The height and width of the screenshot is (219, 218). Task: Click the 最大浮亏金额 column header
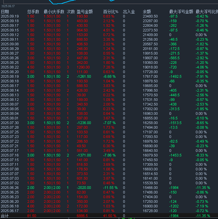[x=180, y=12]
